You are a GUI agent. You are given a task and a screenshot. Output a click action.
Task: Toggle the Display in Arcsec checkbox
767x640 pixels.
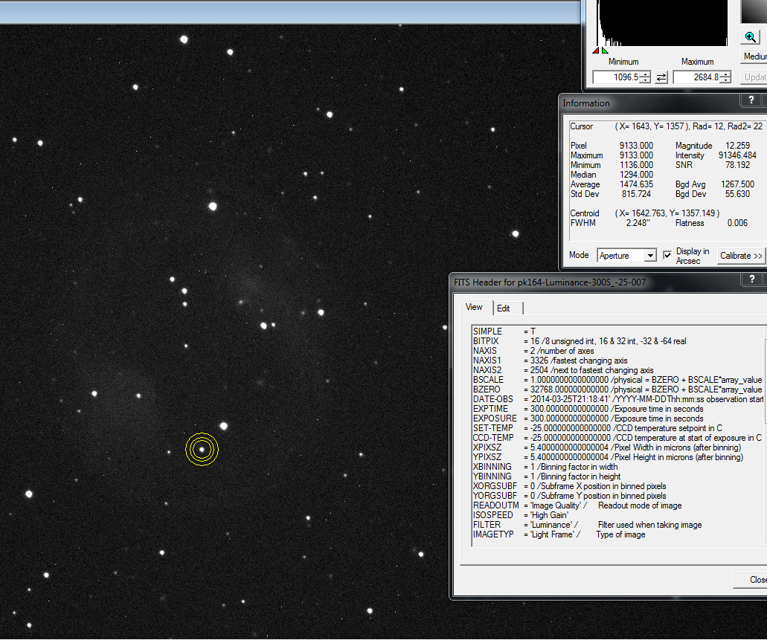667,255
